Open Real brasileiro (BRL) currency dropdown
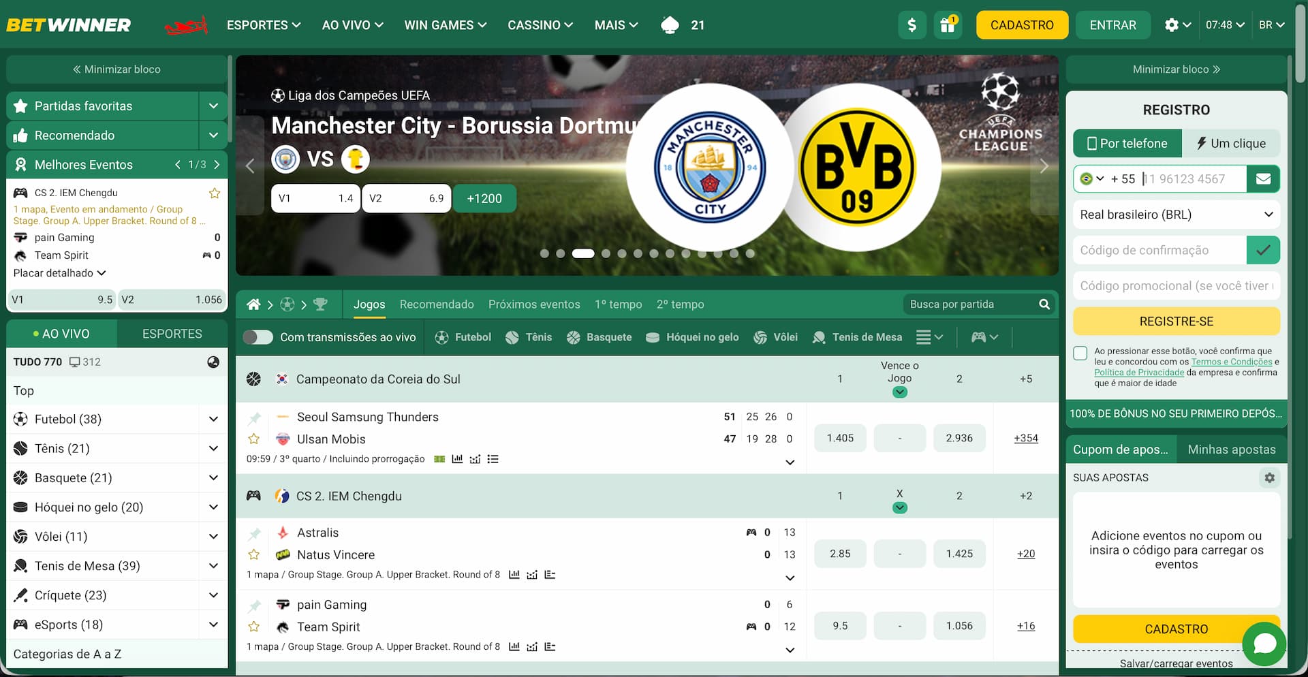The width and height of the screenshot is (1308, 677). click(x=1177, y=215)
